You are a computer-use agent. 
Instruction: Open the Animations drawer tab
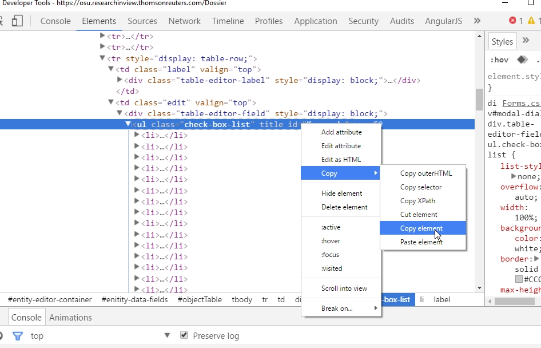[x=70, y=317]
